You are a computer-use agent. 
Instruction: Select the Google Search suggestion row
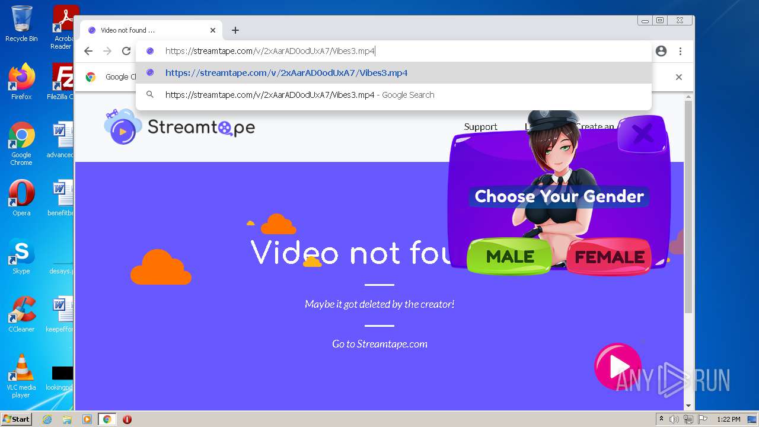[x=394, y=95]
